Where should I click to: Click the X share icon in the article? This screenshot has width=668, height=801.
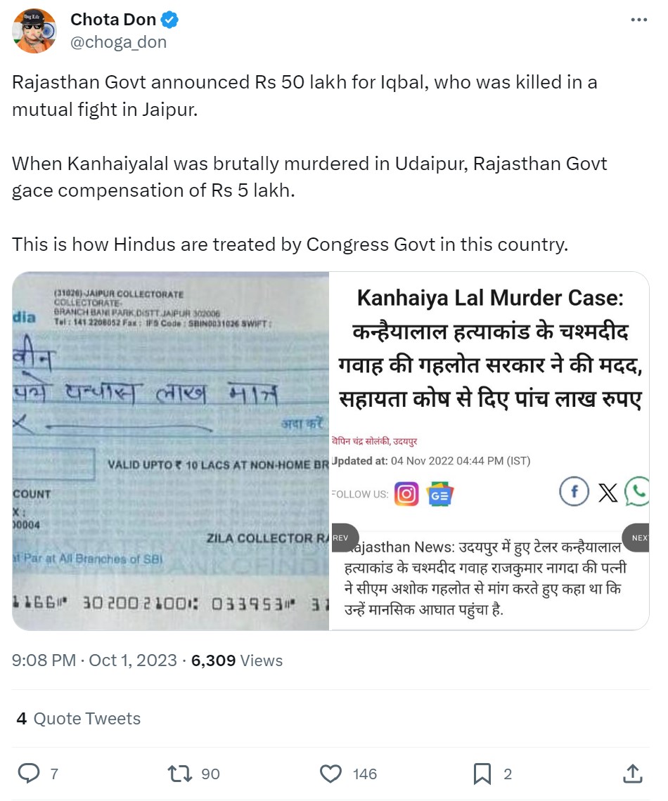coord(608,493)
